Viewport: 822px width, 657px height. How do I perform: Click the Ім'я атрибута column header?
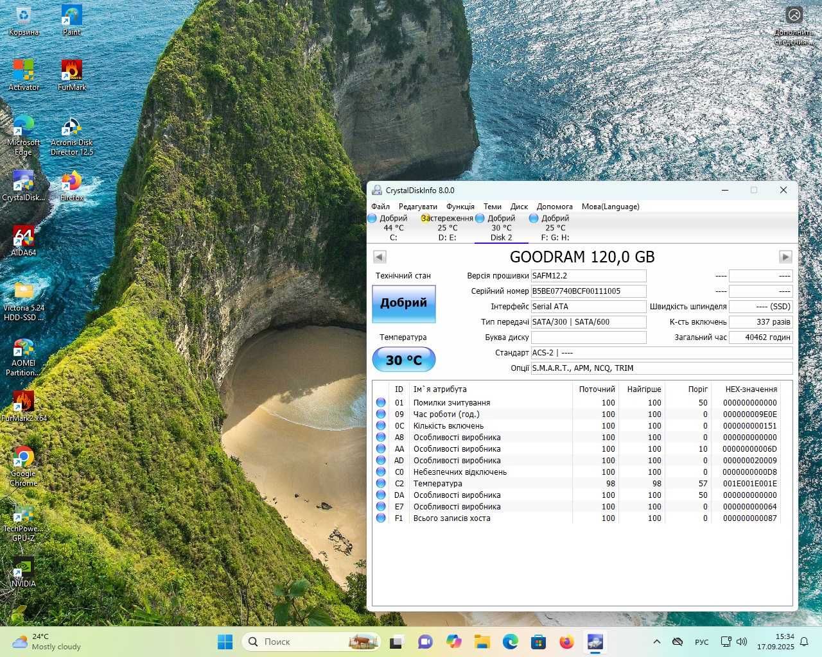(491, 389)
